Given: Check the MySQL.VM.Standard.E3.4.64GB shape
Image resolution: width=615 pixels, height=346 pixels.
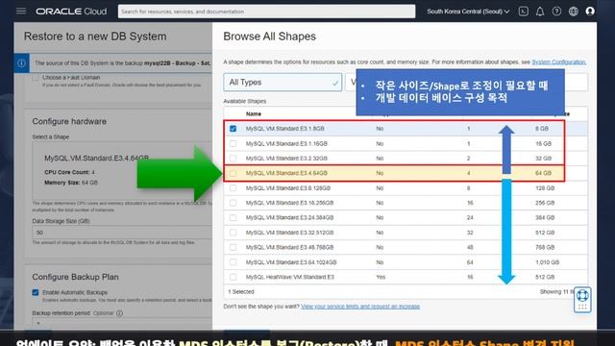Looking at the screenshot, I should 233,173.
